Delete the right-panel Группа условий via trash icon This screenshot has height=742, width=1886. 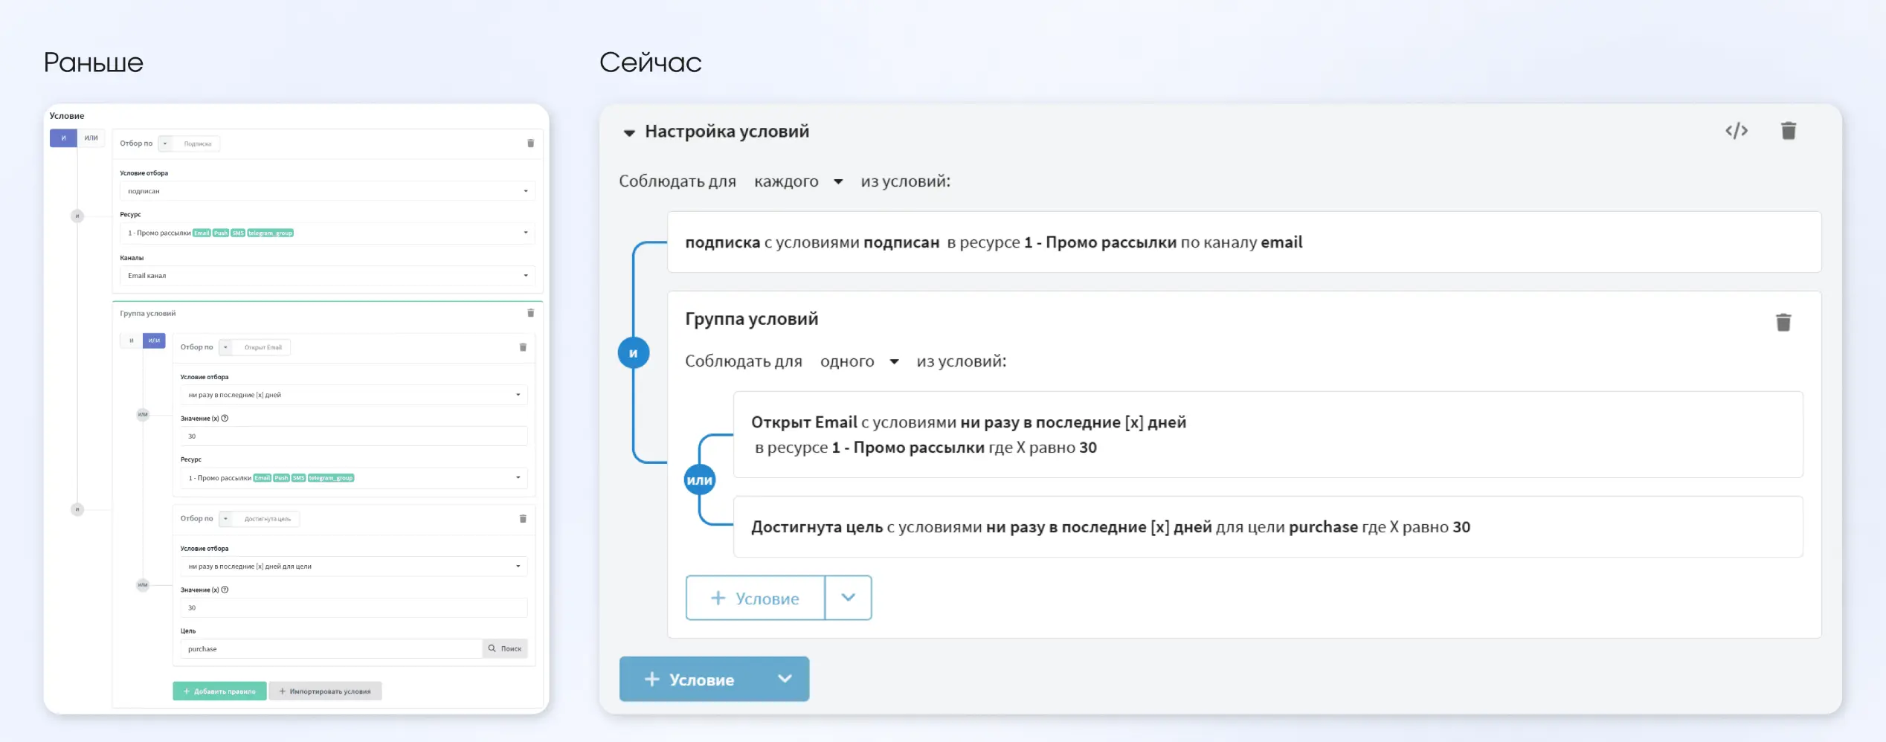1783,322
